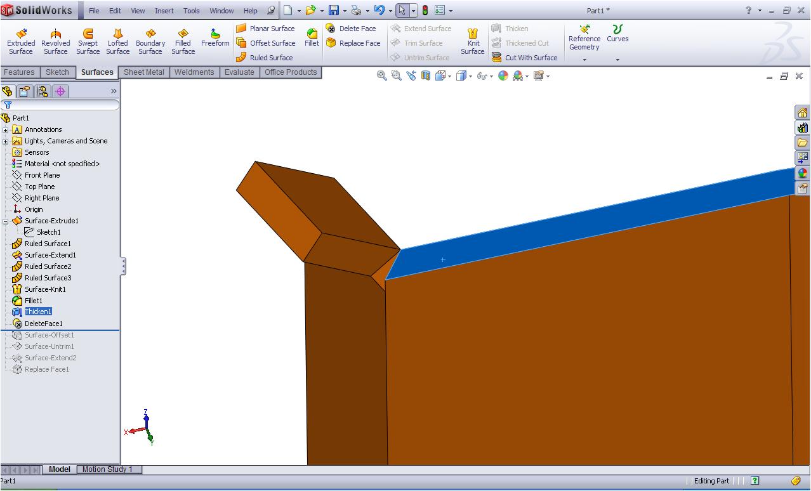
Task: Click the feature tree filter field
Action: pyautogui.click(x=60, y=105)
